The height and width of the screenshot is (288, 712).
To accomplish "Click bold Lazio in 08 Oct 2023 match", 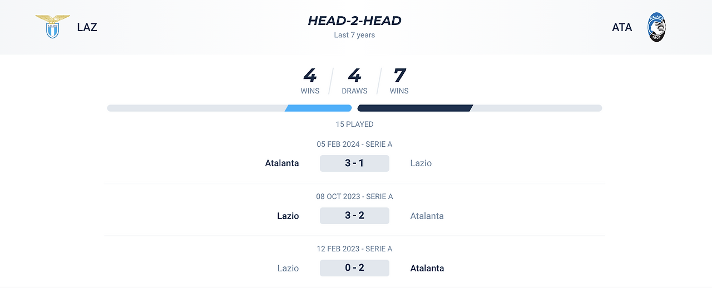I will click(x=288, y=216).
